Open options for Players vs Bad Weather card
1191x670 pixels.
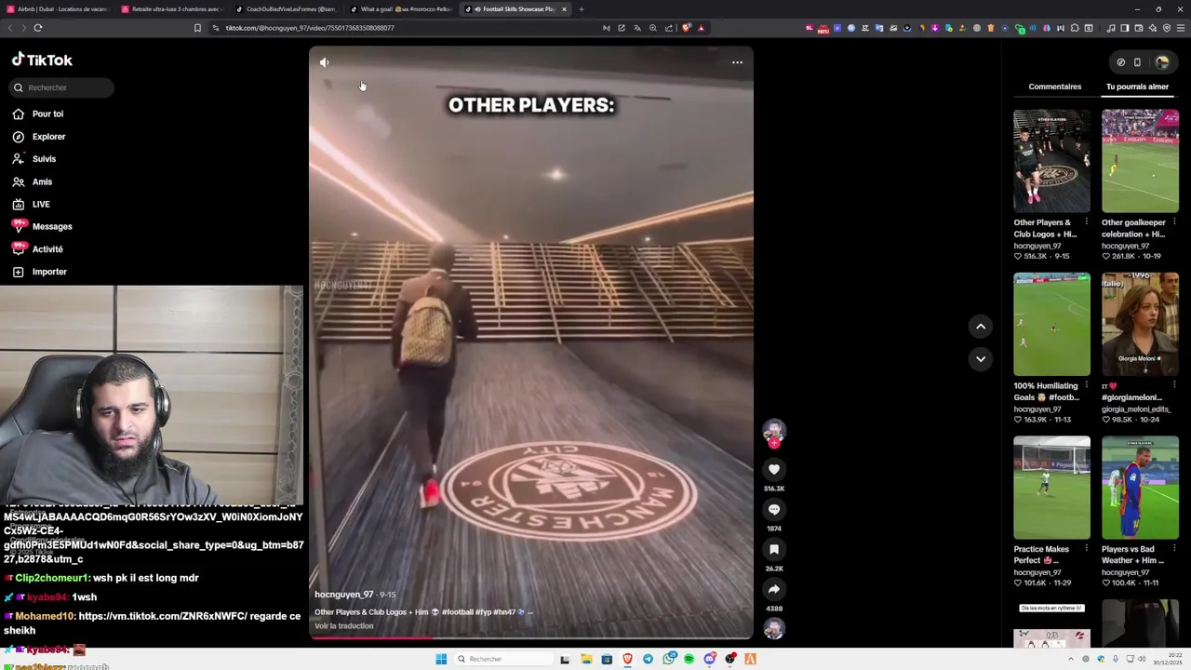tap(1174, 549)
